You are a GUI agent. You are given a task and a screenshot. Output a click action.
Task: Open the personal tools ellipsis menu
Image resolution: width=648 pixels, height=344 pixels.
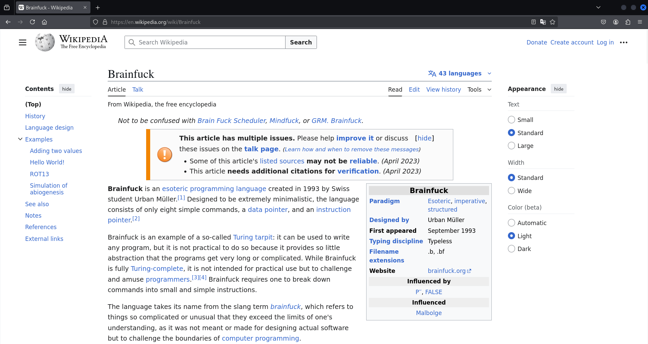(x=624, y=42)
